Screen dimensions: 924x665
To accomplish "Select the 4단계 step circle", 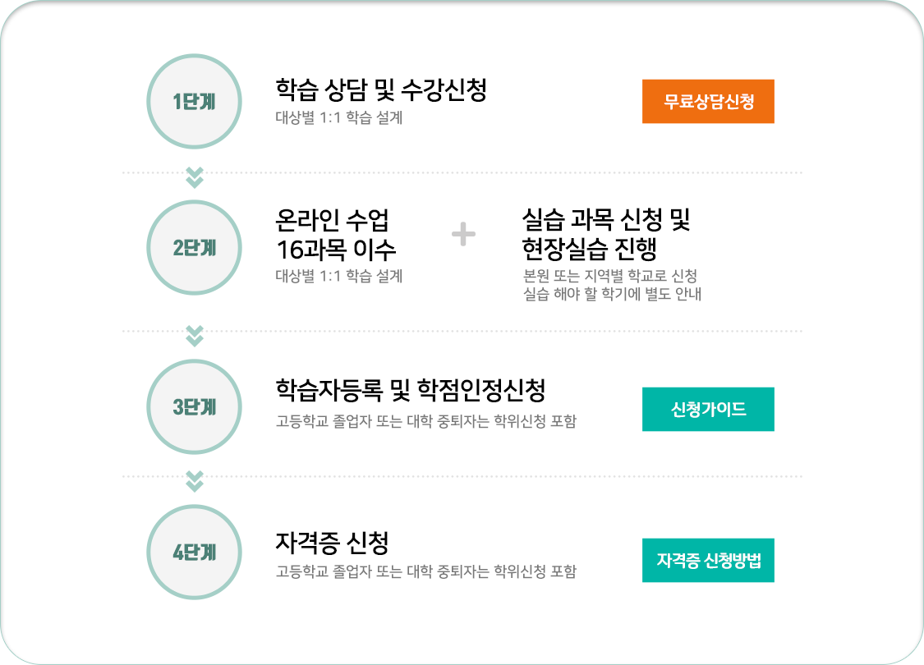I will point(194,552).
